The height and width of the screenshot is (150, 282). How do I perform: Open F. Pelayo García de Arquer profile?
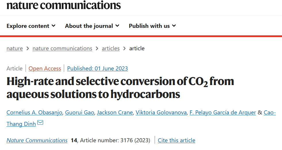tap(223, 112)
